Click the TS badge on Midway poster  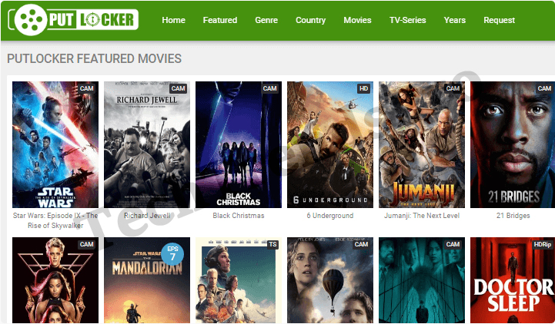pos(272,244)
